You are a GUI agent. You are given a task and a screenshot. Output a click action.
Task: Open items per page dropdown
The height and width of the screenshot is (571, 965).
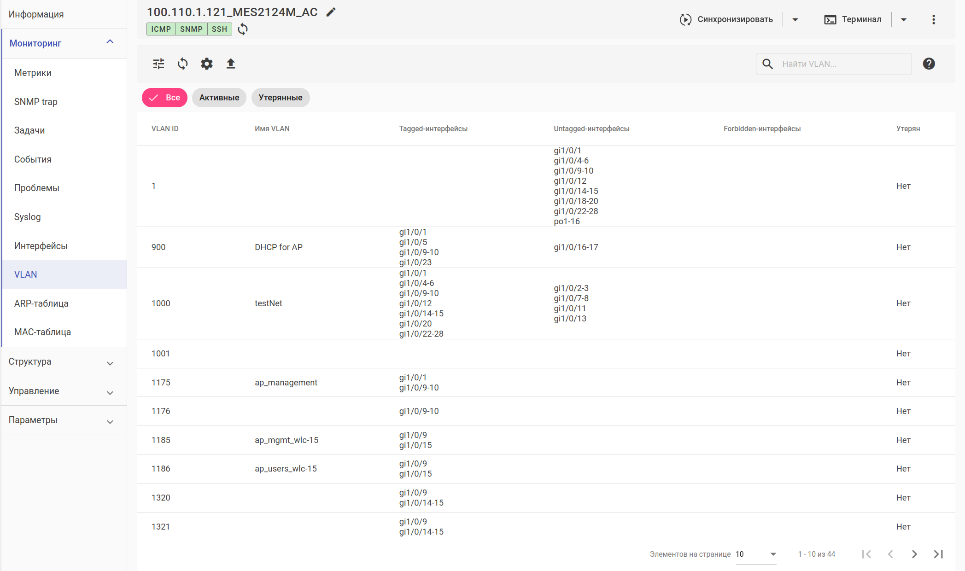click(756, 554)
